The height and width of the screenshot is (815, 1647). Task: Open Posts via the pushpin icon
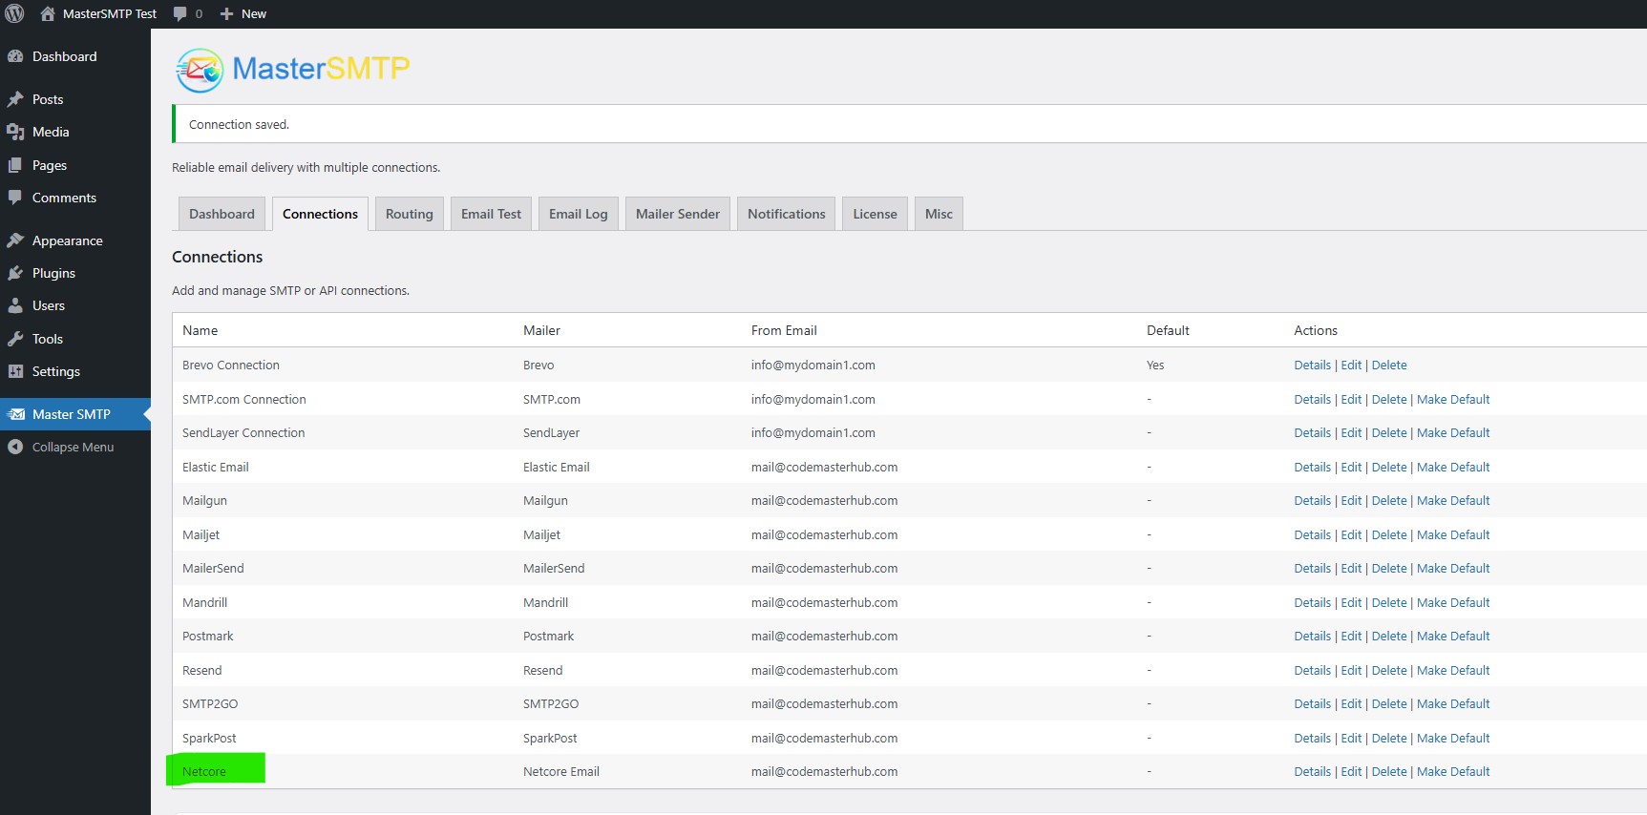(x=15, y=99)
